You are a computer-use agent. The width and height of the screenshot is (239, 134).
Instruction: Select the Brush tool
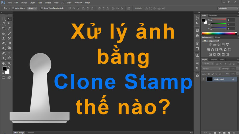pyautogui.click(x=9, y=33)
